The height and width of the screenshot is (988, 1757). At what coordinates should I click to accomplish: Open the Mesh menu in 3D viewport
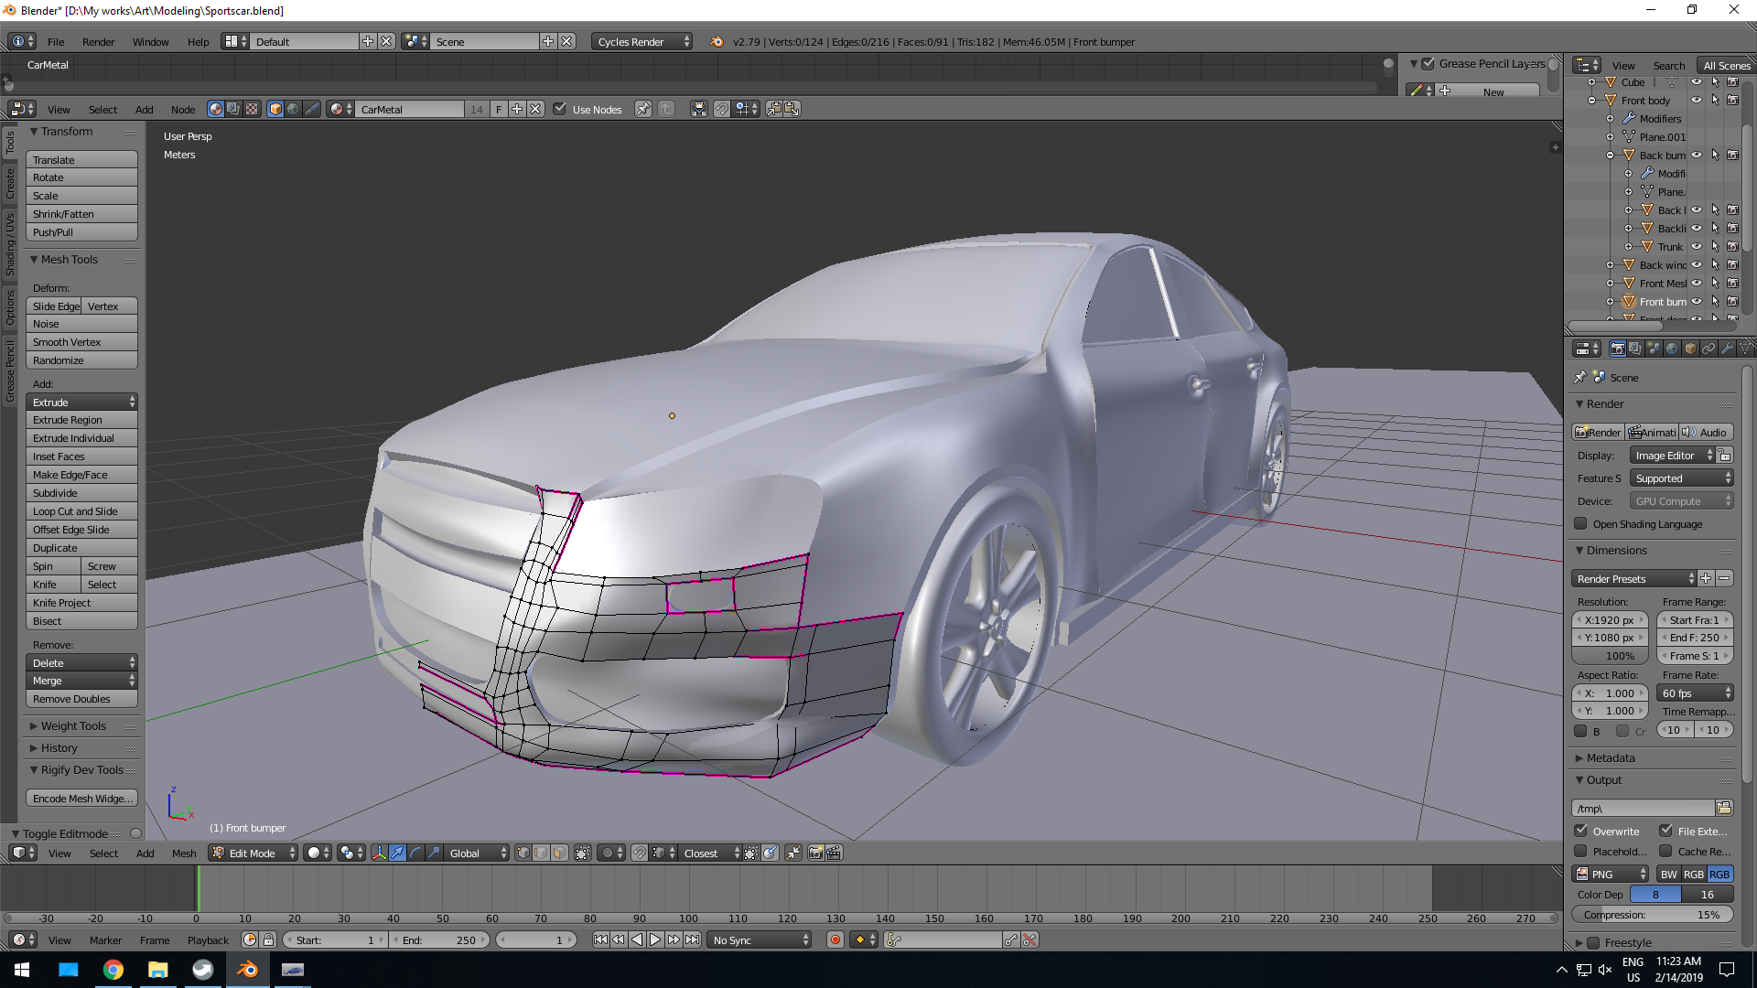coord(184,854)
